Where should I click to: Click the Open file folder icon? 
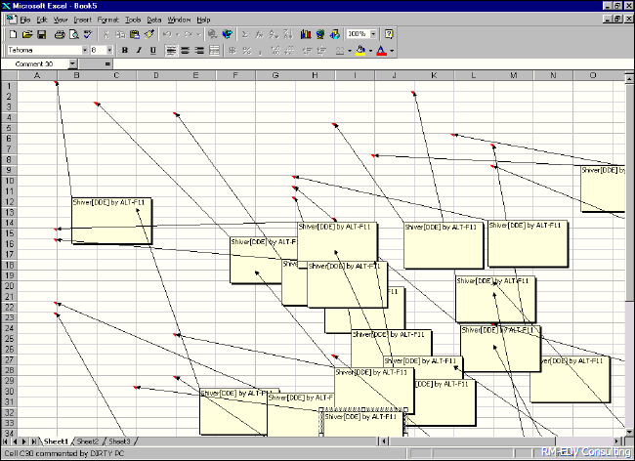coord(26,34)
